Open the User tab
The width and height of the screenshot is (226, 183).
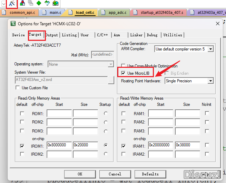pyautogui.click(x=87, y=35)
